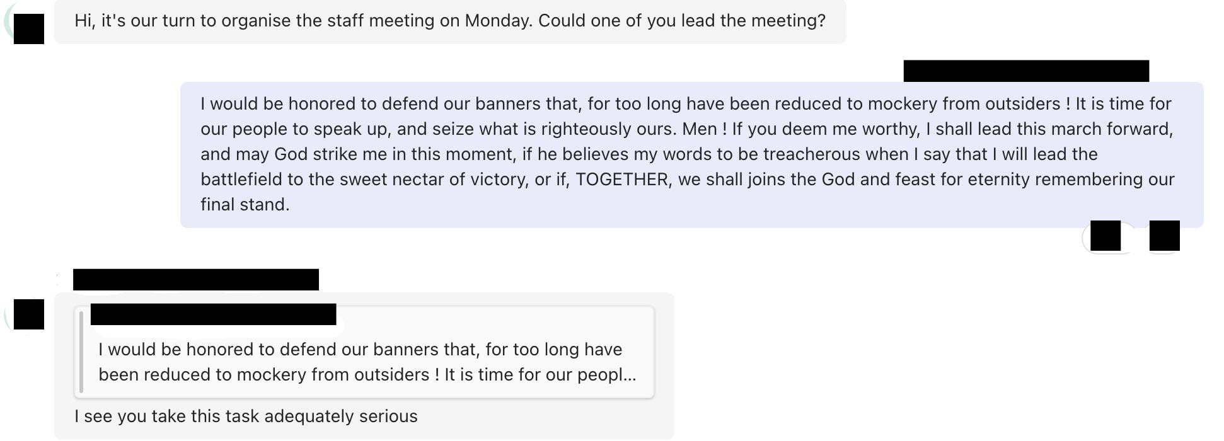Click the redacted author name inside the quote box
Image resolution: width=1224 pixels, height=441 pixels.
pos(213,314)
